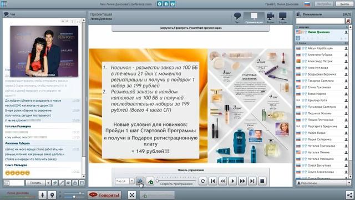Viewport: 355px width, 200px height.
Task: Toggle the webcam button
Action: point(52,195)
